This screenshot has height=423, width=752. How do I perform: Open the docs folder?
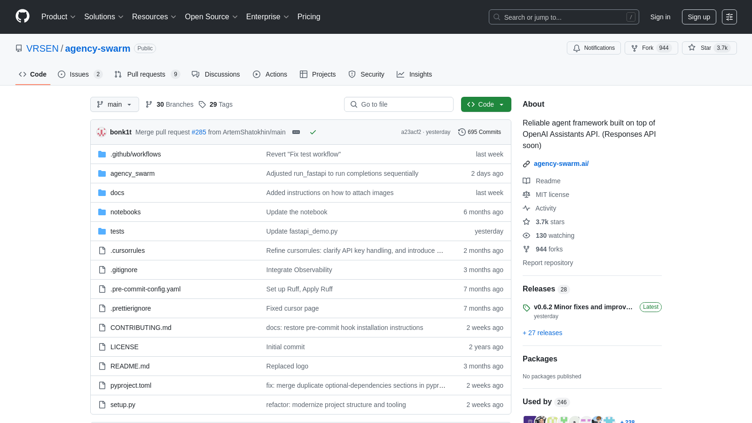click(117, 193)
